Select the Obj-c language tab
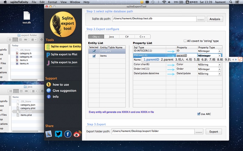Viewport: 243px width, 151px height. point(96,37)
